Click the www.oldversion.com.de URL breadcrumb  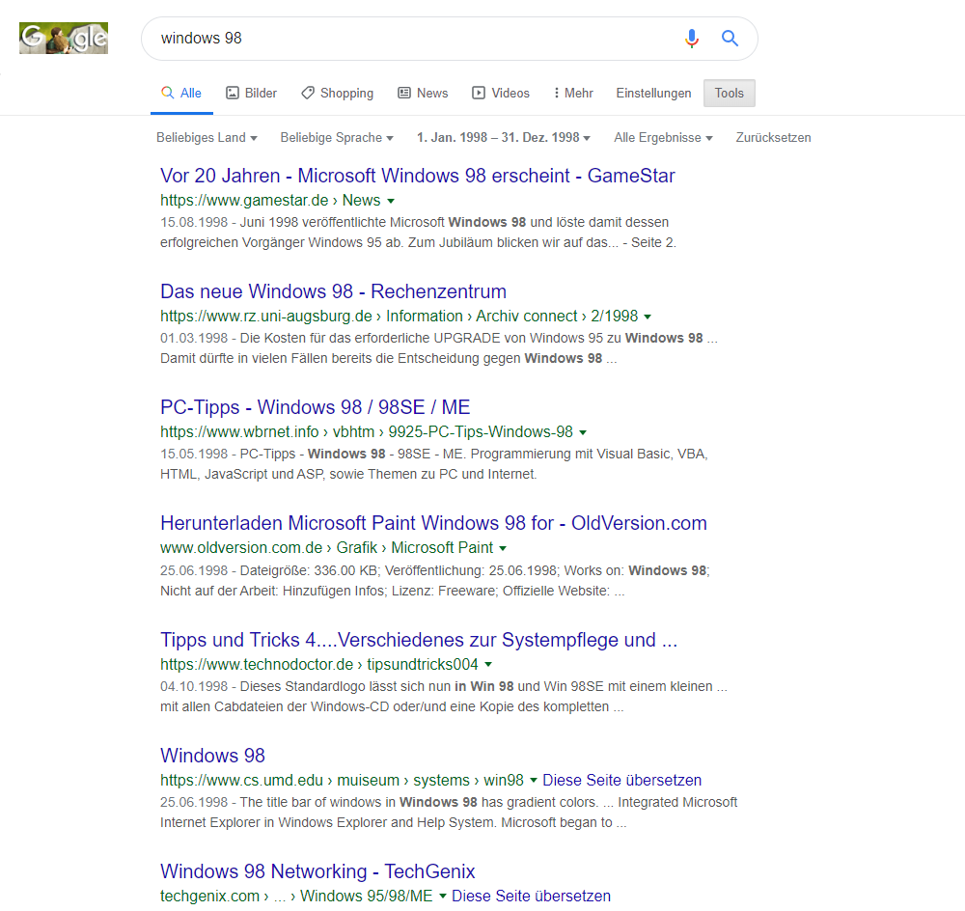[x=326, y=547]
